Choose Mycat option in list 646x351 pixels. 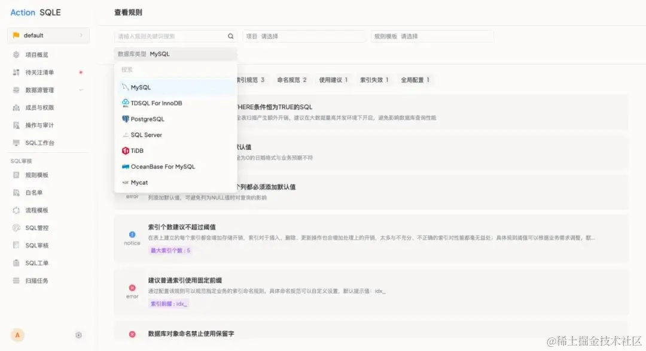(175, 182)
